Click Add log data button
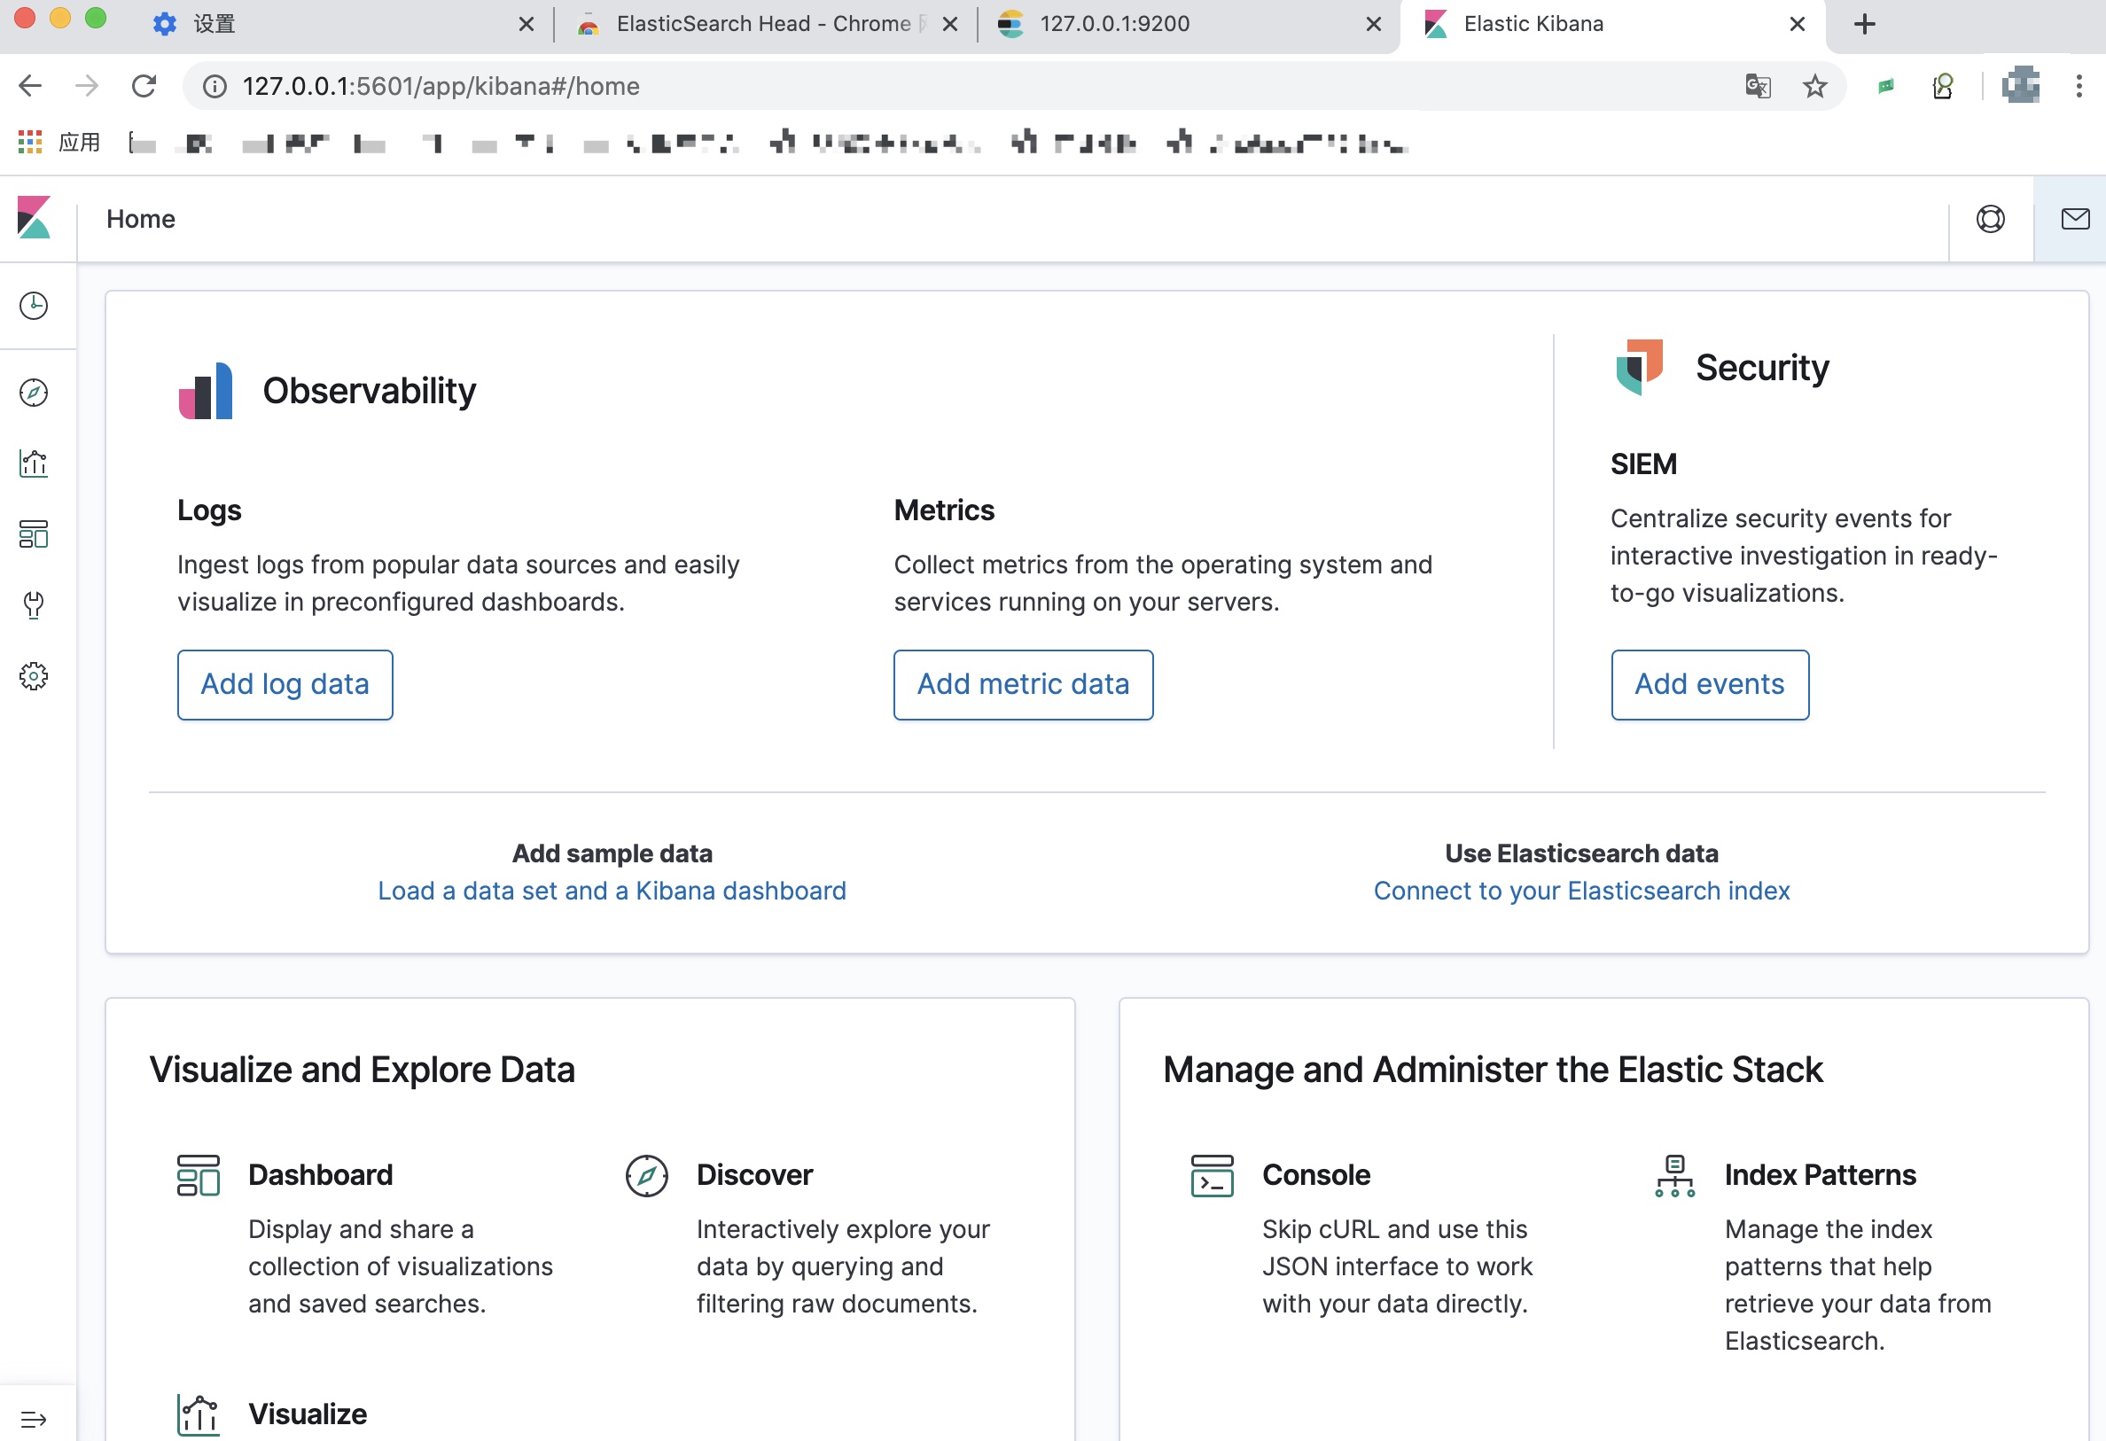Image resolution: width=2106 pixels, height=1441 pixels. (285, 684)
